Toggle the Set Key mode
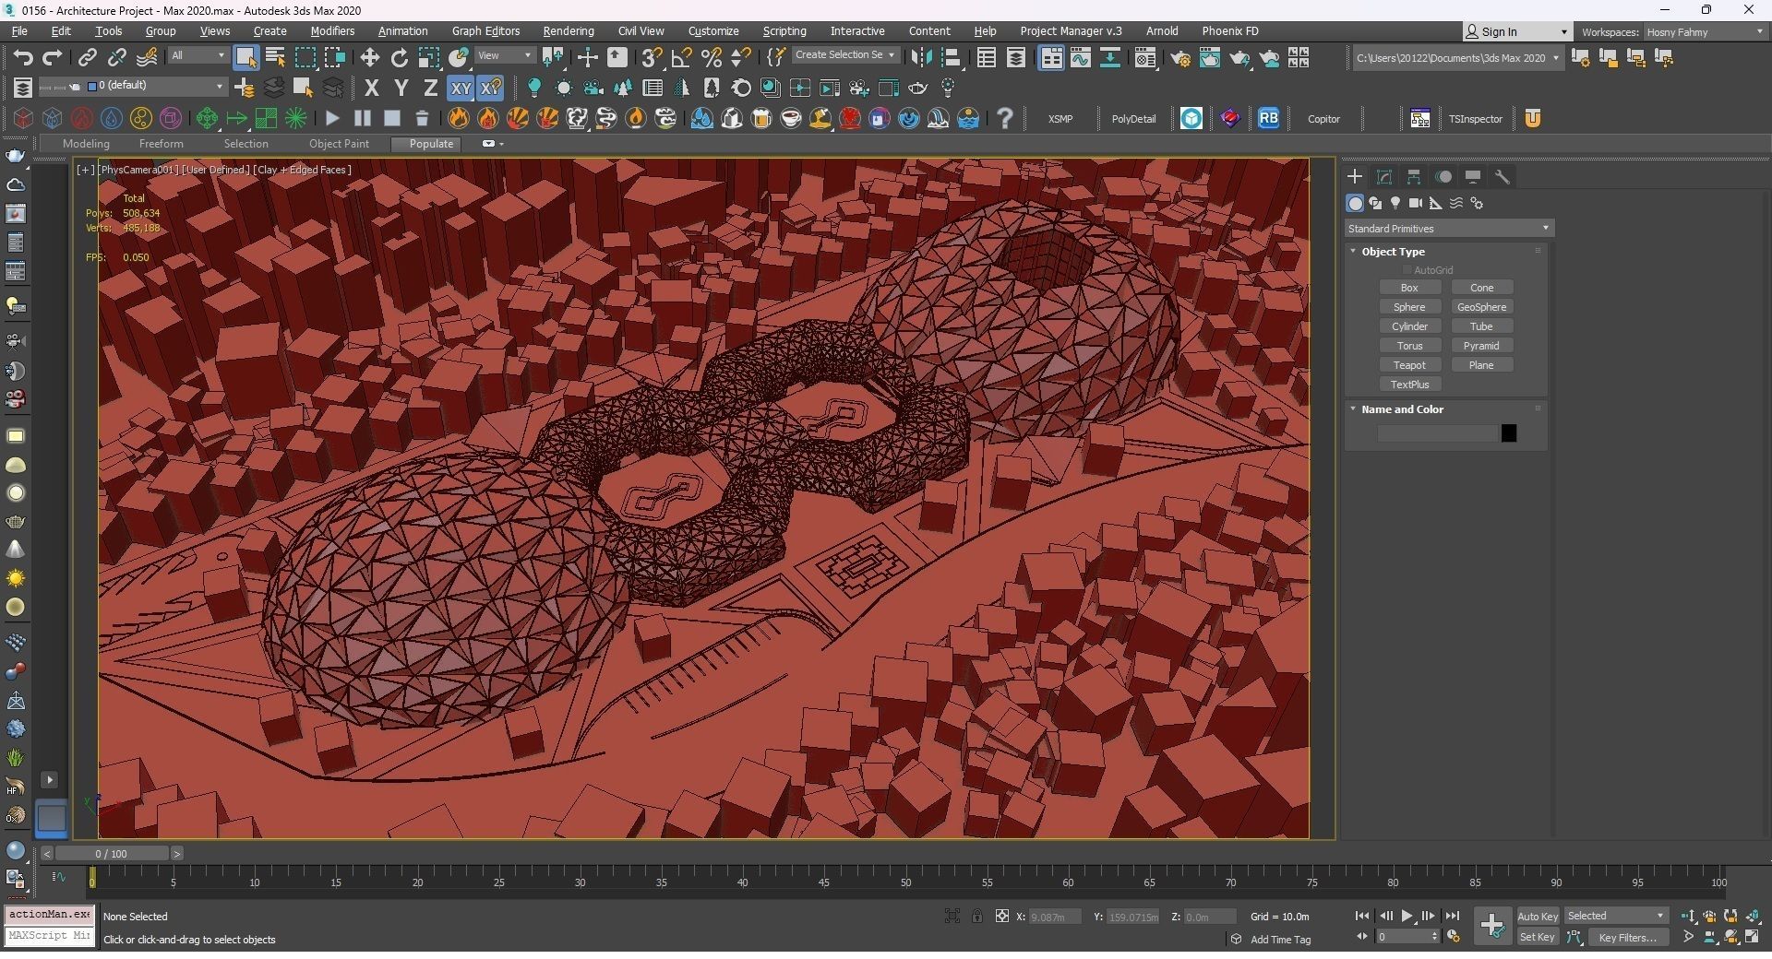Image resolution: width=1772 pixels, height=959 pixels. coord(1538,937)
